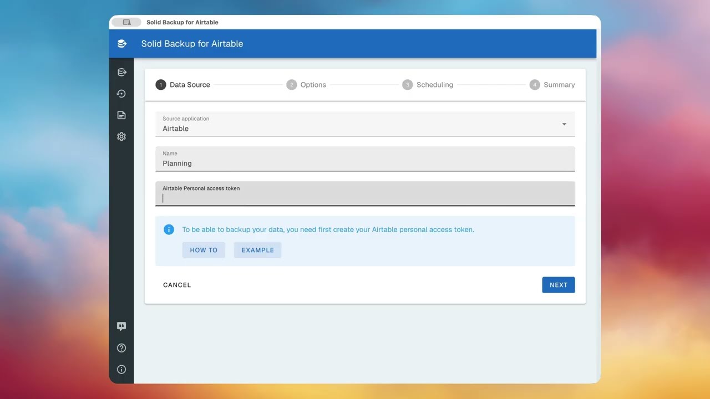Open the feedback speech bubble icon
710x399 pixels.
pyautogui.click(x=121, y=326)
